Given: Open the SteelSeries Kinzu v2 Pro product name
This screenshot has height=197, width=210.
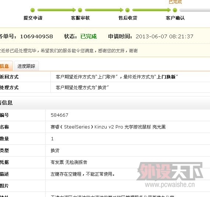Looking at the screenshot, I should (x=108, y=127).
